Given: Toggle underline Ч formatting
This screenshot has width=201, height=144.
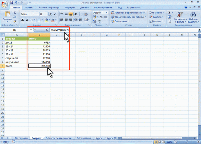Looking at the screenshot, I should click(x=31, y=20).
